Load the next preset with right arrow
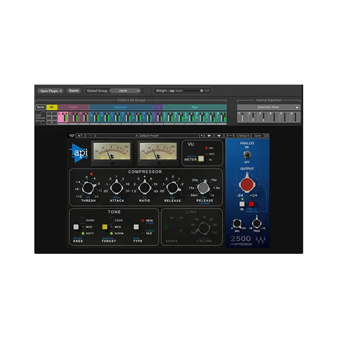338x338 pixels. pyautogui.click(x=219, y=135)
